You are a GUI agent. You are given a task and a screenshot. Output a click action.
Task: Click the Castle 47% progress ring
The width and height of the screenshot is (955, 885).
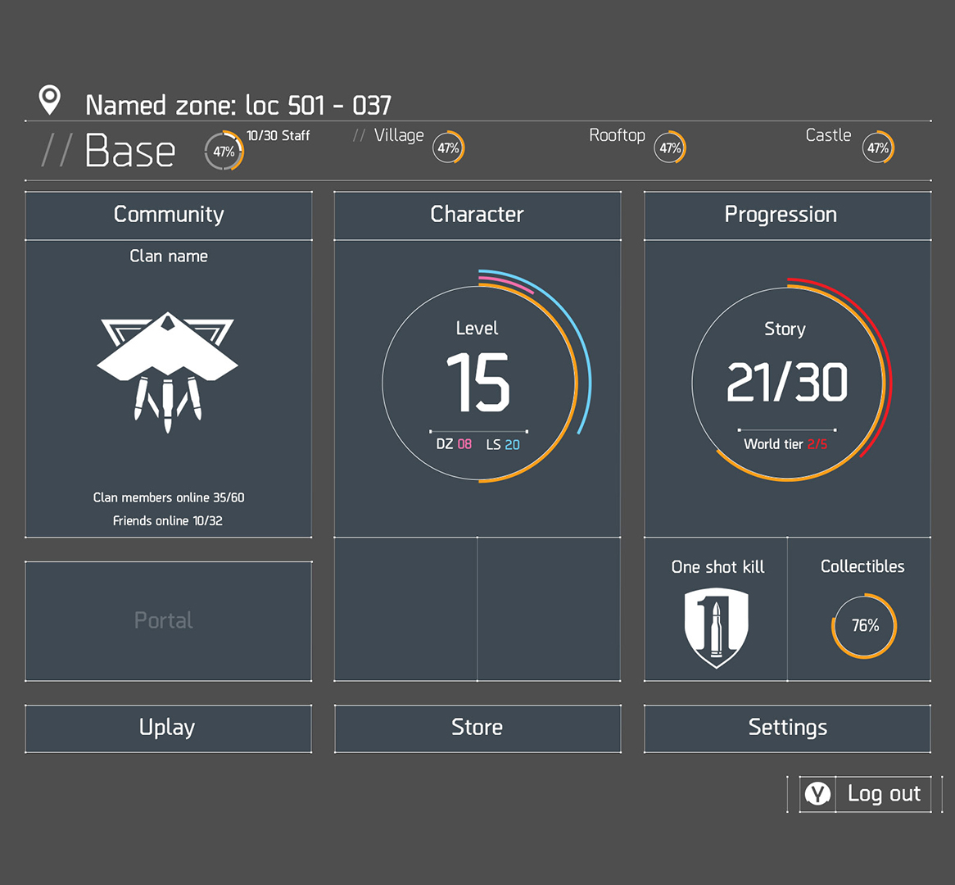pyautogui.click(x=878, y=148)
